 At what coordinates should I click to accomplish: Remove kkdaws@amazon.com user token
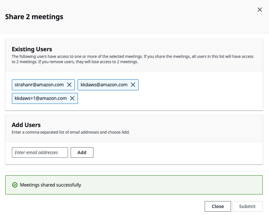pyautogui.click(x=133, y=85)
